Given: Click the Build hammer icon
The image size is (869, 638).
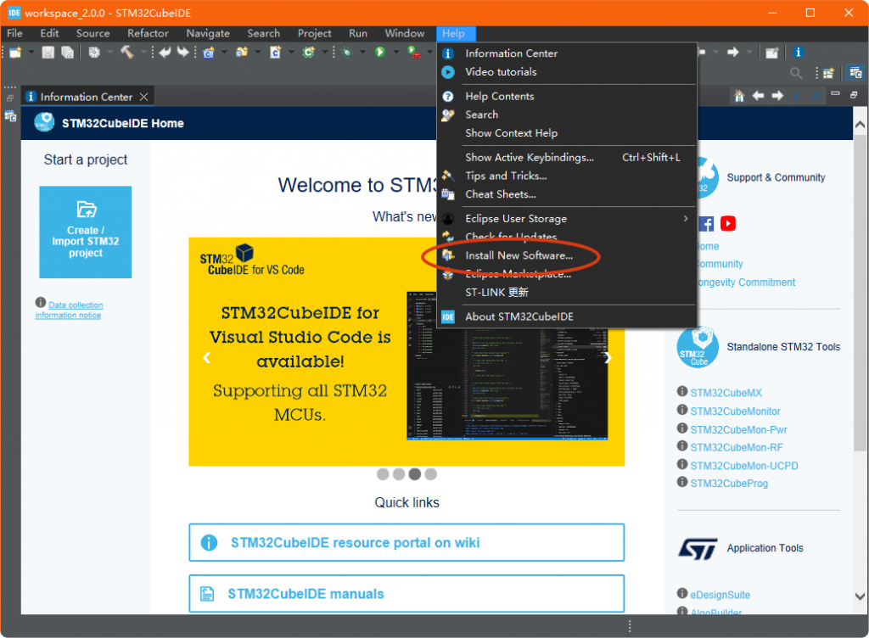Looking at the screenshot, I should tap(126, 53).
